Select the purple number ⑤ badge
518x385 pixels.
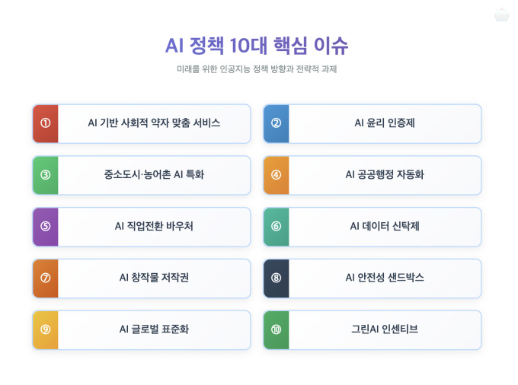click(x=46, y=227)
